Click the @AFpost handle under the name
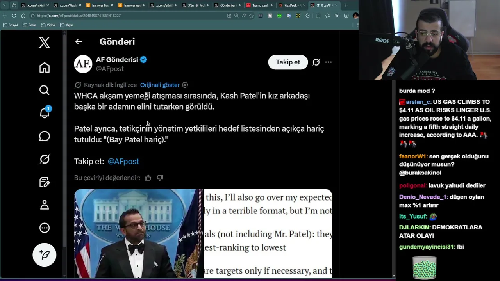The width and height of the screenshot is (500, 281). (110, 69)
